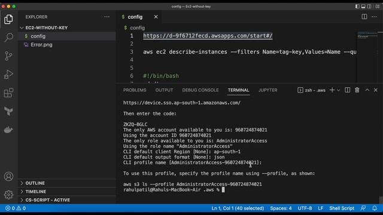Switch to the OUTPUT tab
The width and height of the screenshot is (383, 215).
tap(164, 90)
